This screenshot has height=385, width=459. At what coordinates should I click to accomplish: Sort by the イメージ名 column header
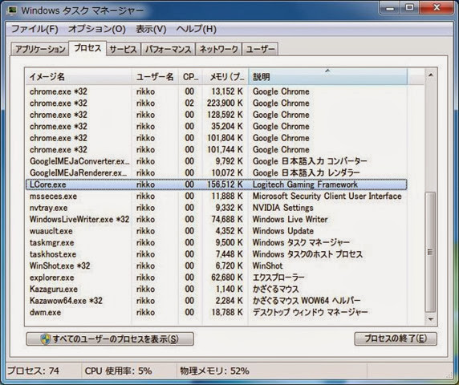point(79,77)
